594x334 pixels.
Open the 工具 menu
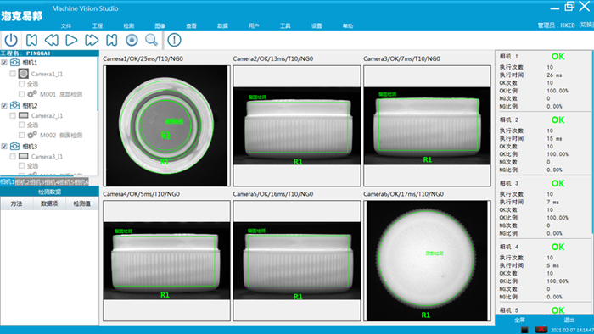click(x=285, y=25)
